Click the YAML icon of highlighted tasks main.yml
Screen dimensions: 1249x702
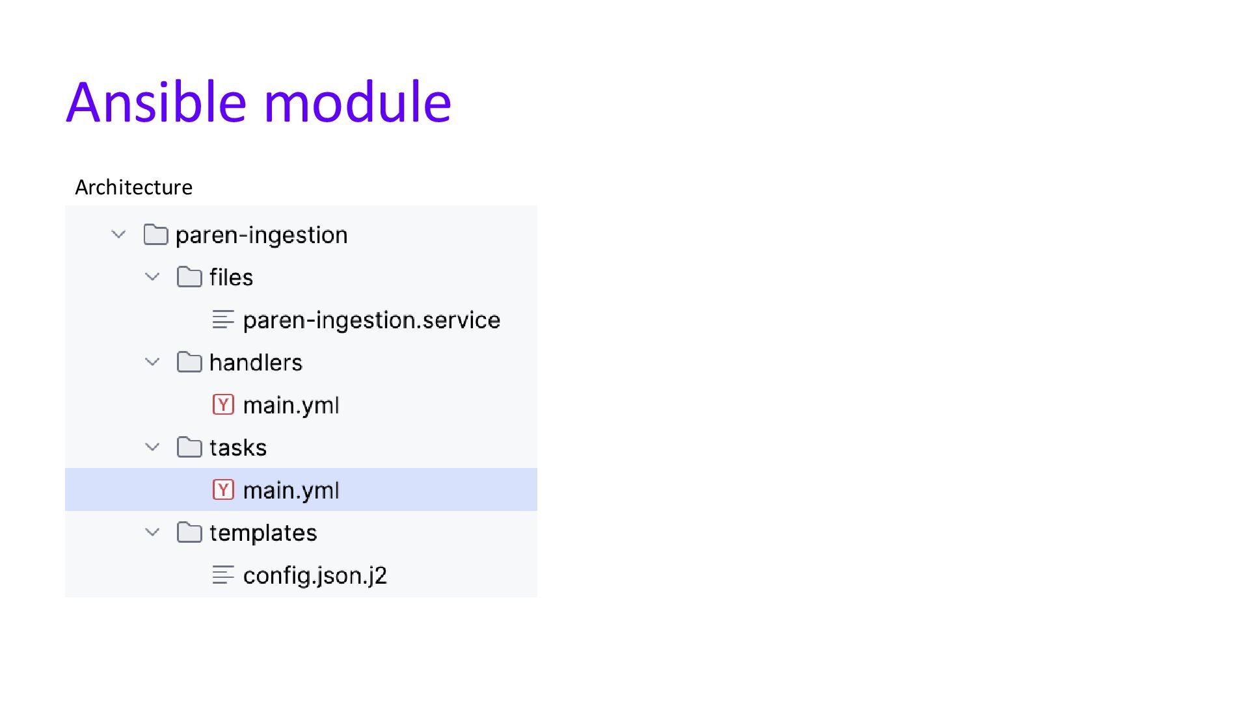click(x=223, y=489)
